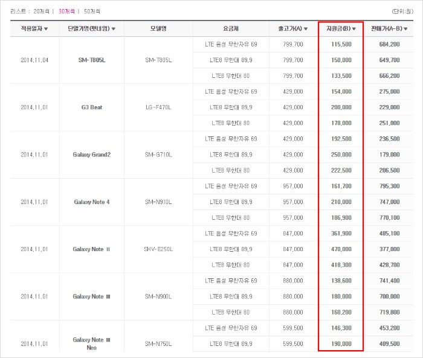This screenshot has width=423, height=358.
Task: Click the 799,700 price in SM-T805L's top row
Action: (293, 44)
